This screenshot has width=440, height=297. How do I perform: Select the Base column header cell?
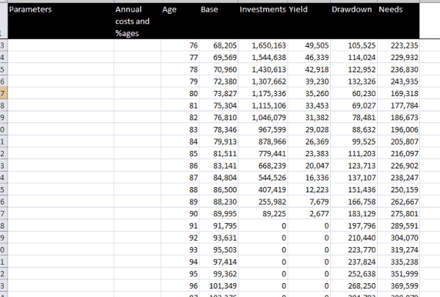tap(218, 21)
